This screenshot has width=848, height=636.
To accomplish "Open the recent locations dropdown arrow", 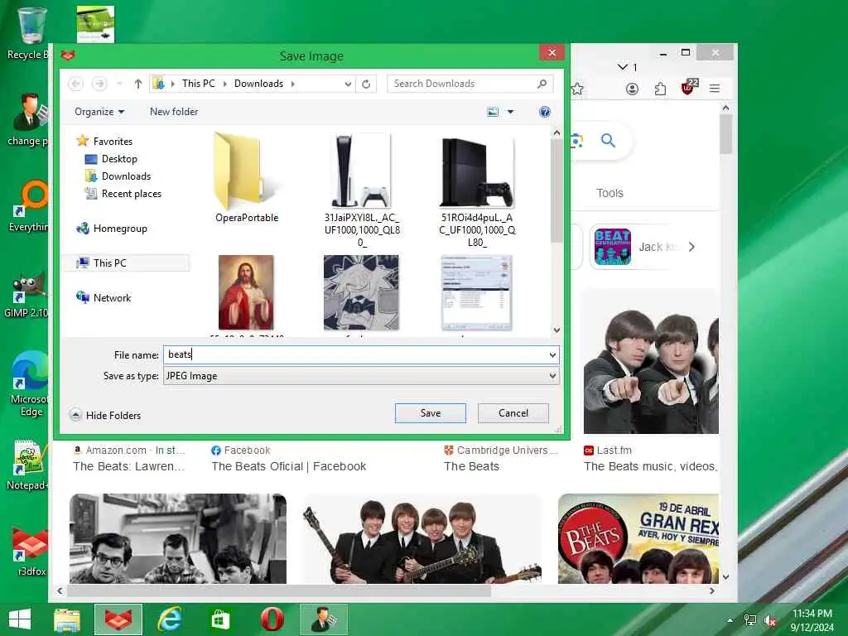I will pyautogui.click(x=119, y=84).
